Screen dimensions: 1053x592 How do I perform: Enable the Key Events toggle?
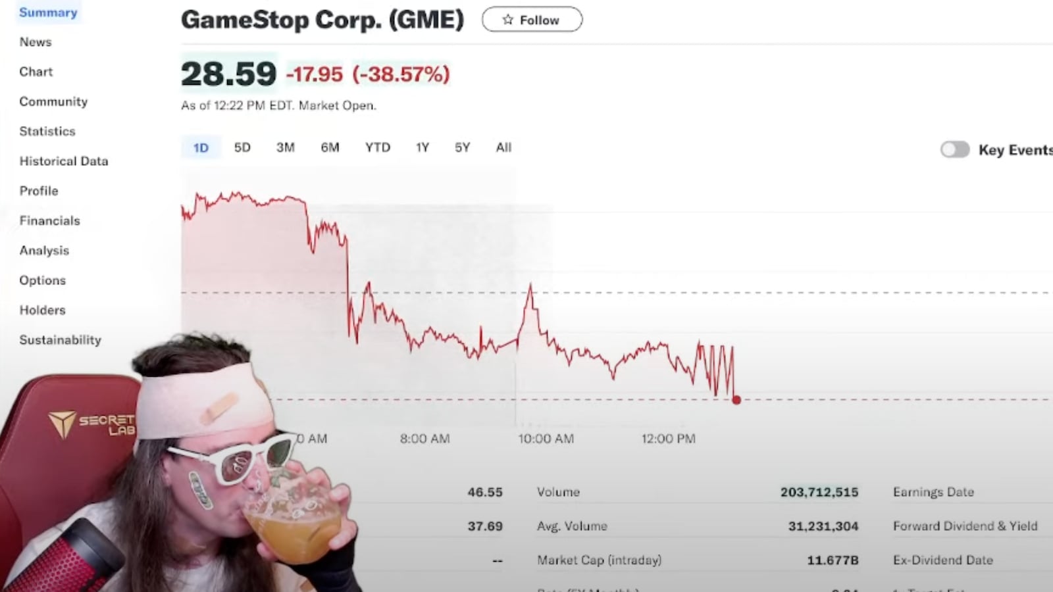pyautogui.click(x=954, y=150)
